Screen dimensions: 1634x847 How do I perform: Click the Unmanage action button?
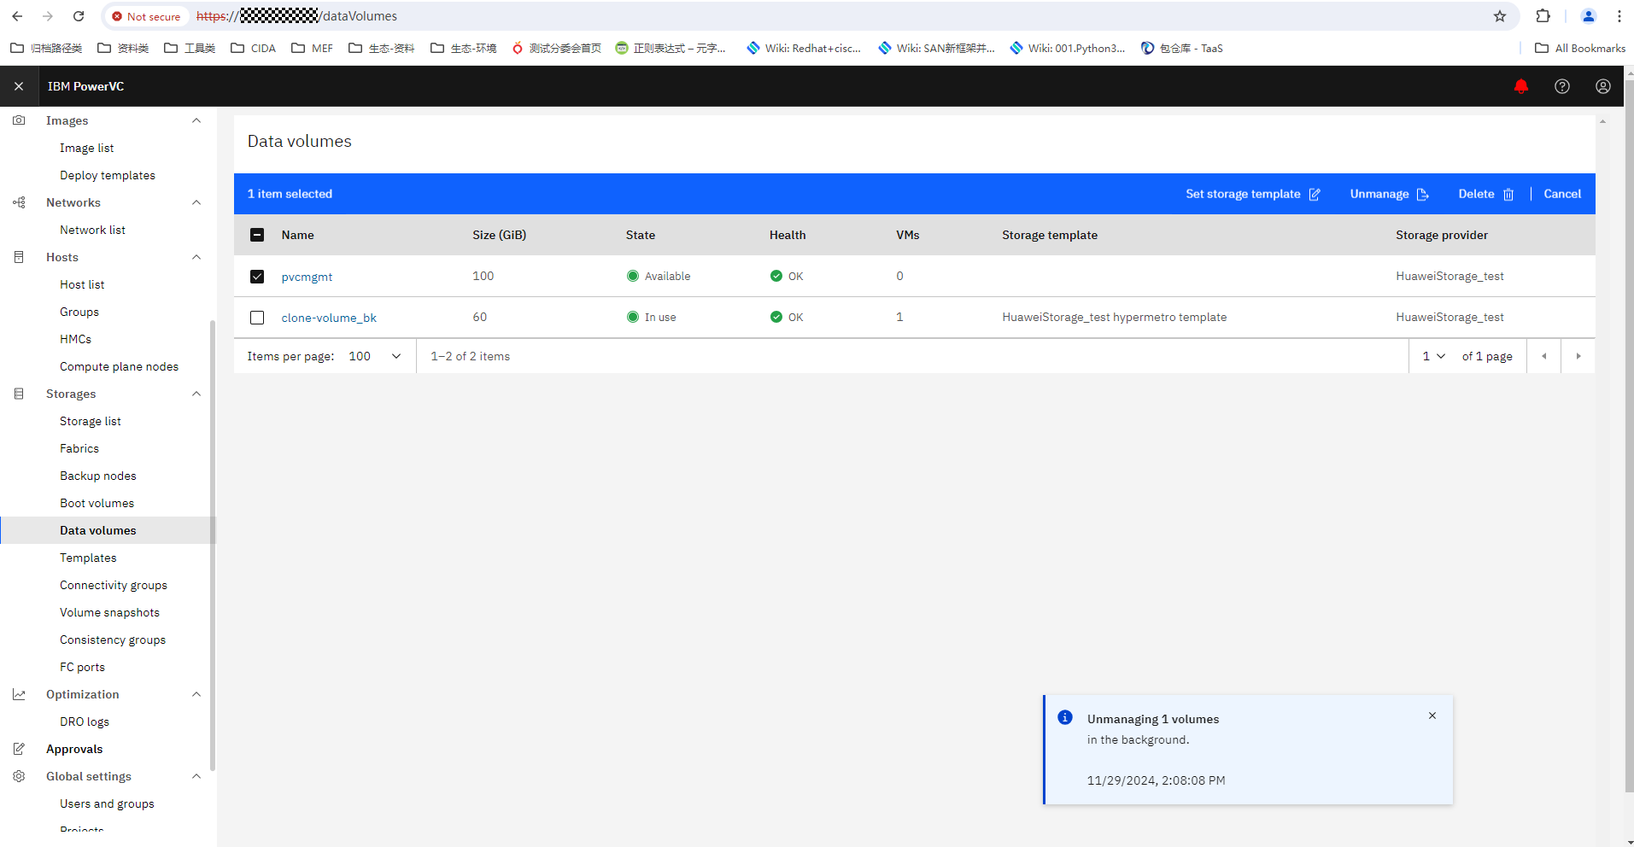(1389, 194)
